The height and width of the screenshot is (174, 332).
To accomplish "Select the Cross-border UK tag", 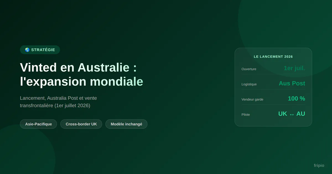I will (x=81, y=124).
